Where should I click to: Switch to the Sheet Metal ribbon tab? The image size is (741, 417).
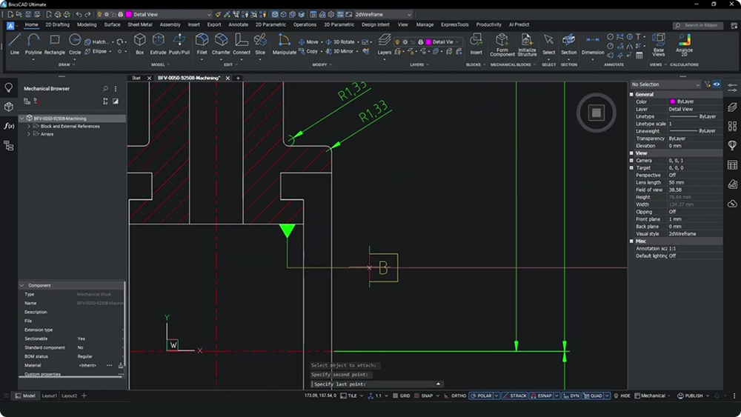click(139, 24)
